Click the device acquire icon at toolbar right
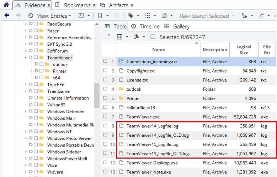Image resolution: width=277 pixels, height=177 pixels. pyautogui.click(x=261, y=16)
